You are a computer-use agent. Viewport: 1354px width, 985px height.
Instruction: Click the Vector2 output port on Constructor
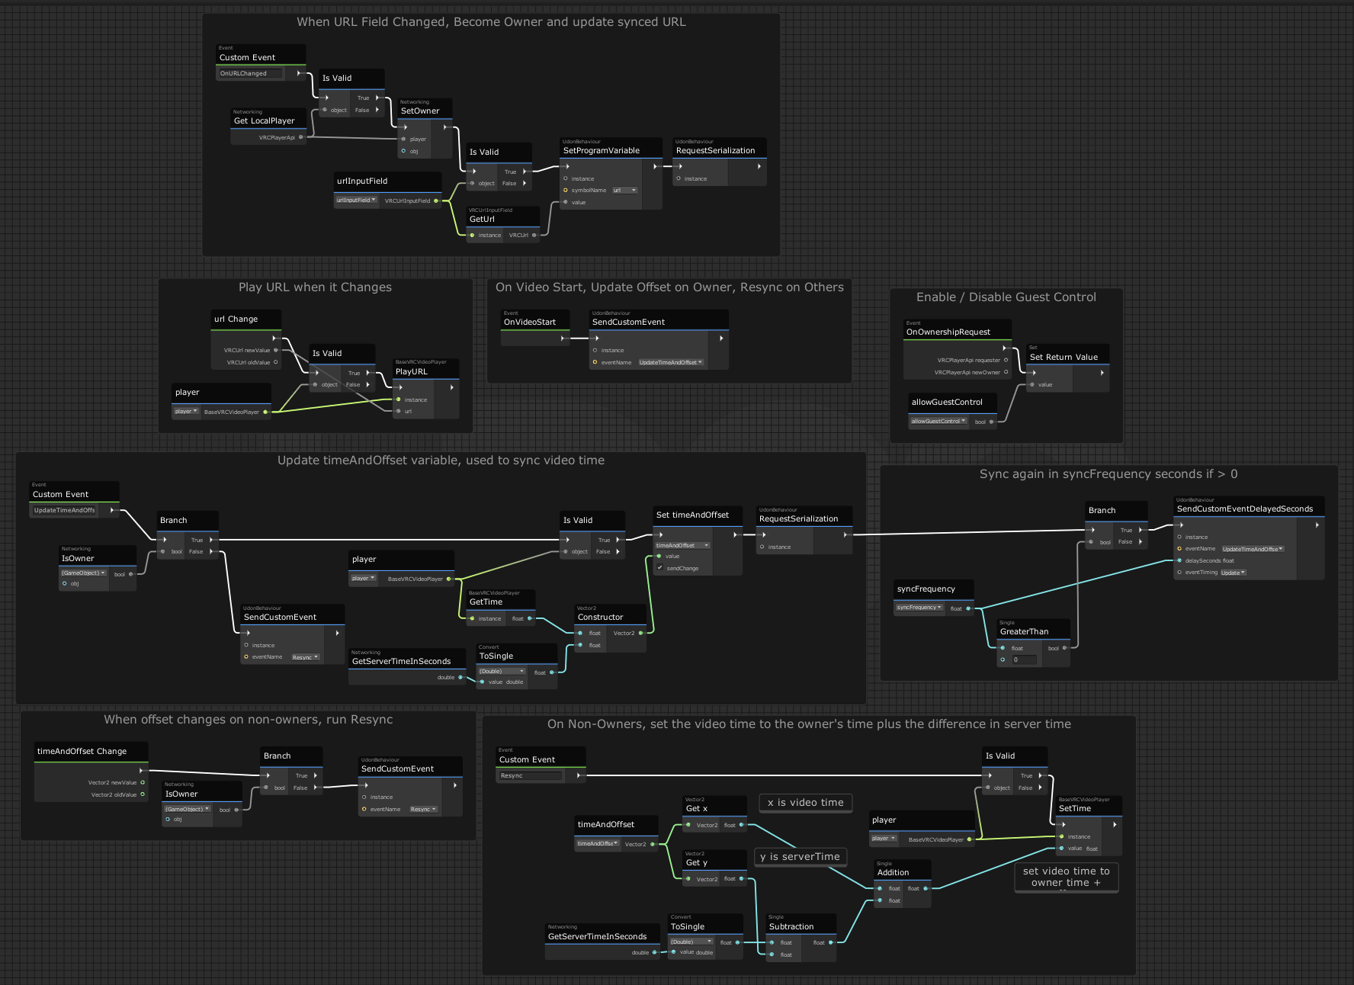pos(640,633)
